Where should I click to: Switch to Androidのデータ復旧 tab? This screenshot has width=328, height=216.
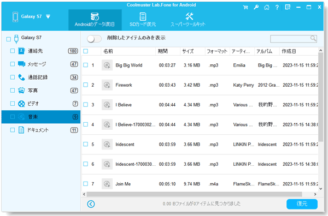pyautogui.click(x=95, y=20)
